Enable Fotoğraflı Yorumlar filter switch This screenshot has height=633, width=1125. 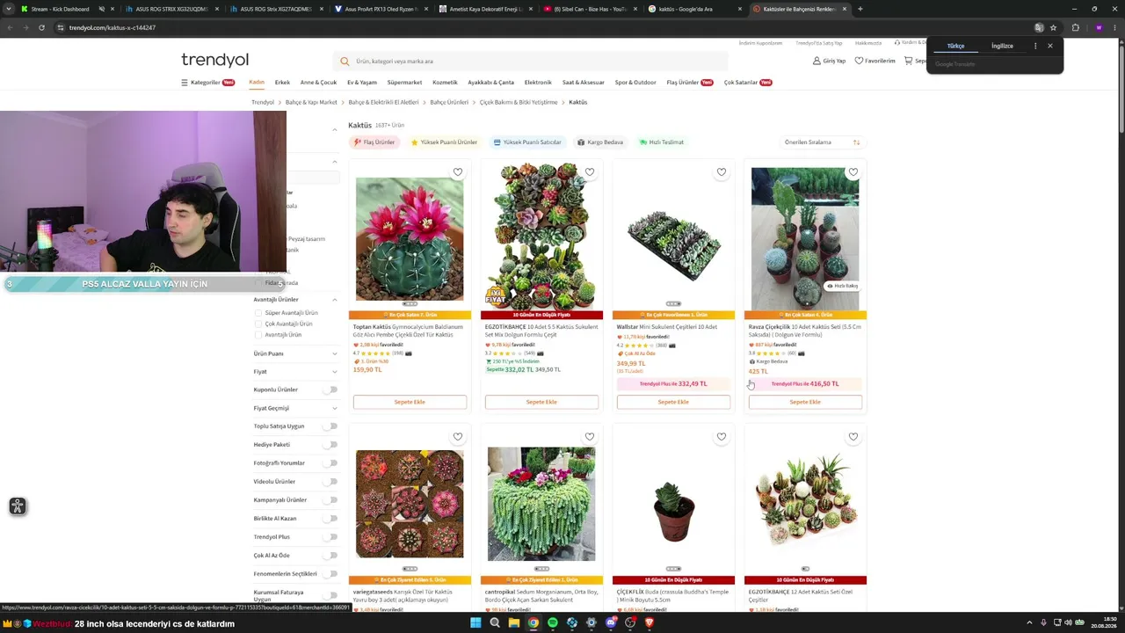pos(330,463)
